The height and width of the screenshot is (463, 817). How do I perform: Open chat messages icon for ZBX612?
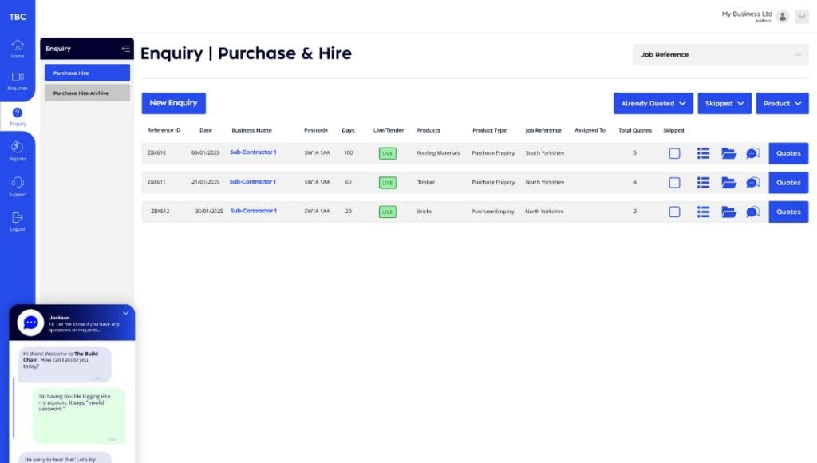(x=752, y=212)
